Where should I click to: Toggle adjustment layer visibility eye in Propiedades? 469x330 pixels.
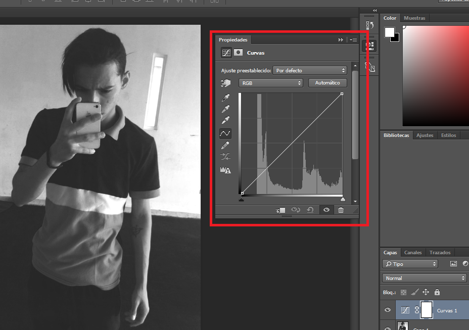[326, 210]
